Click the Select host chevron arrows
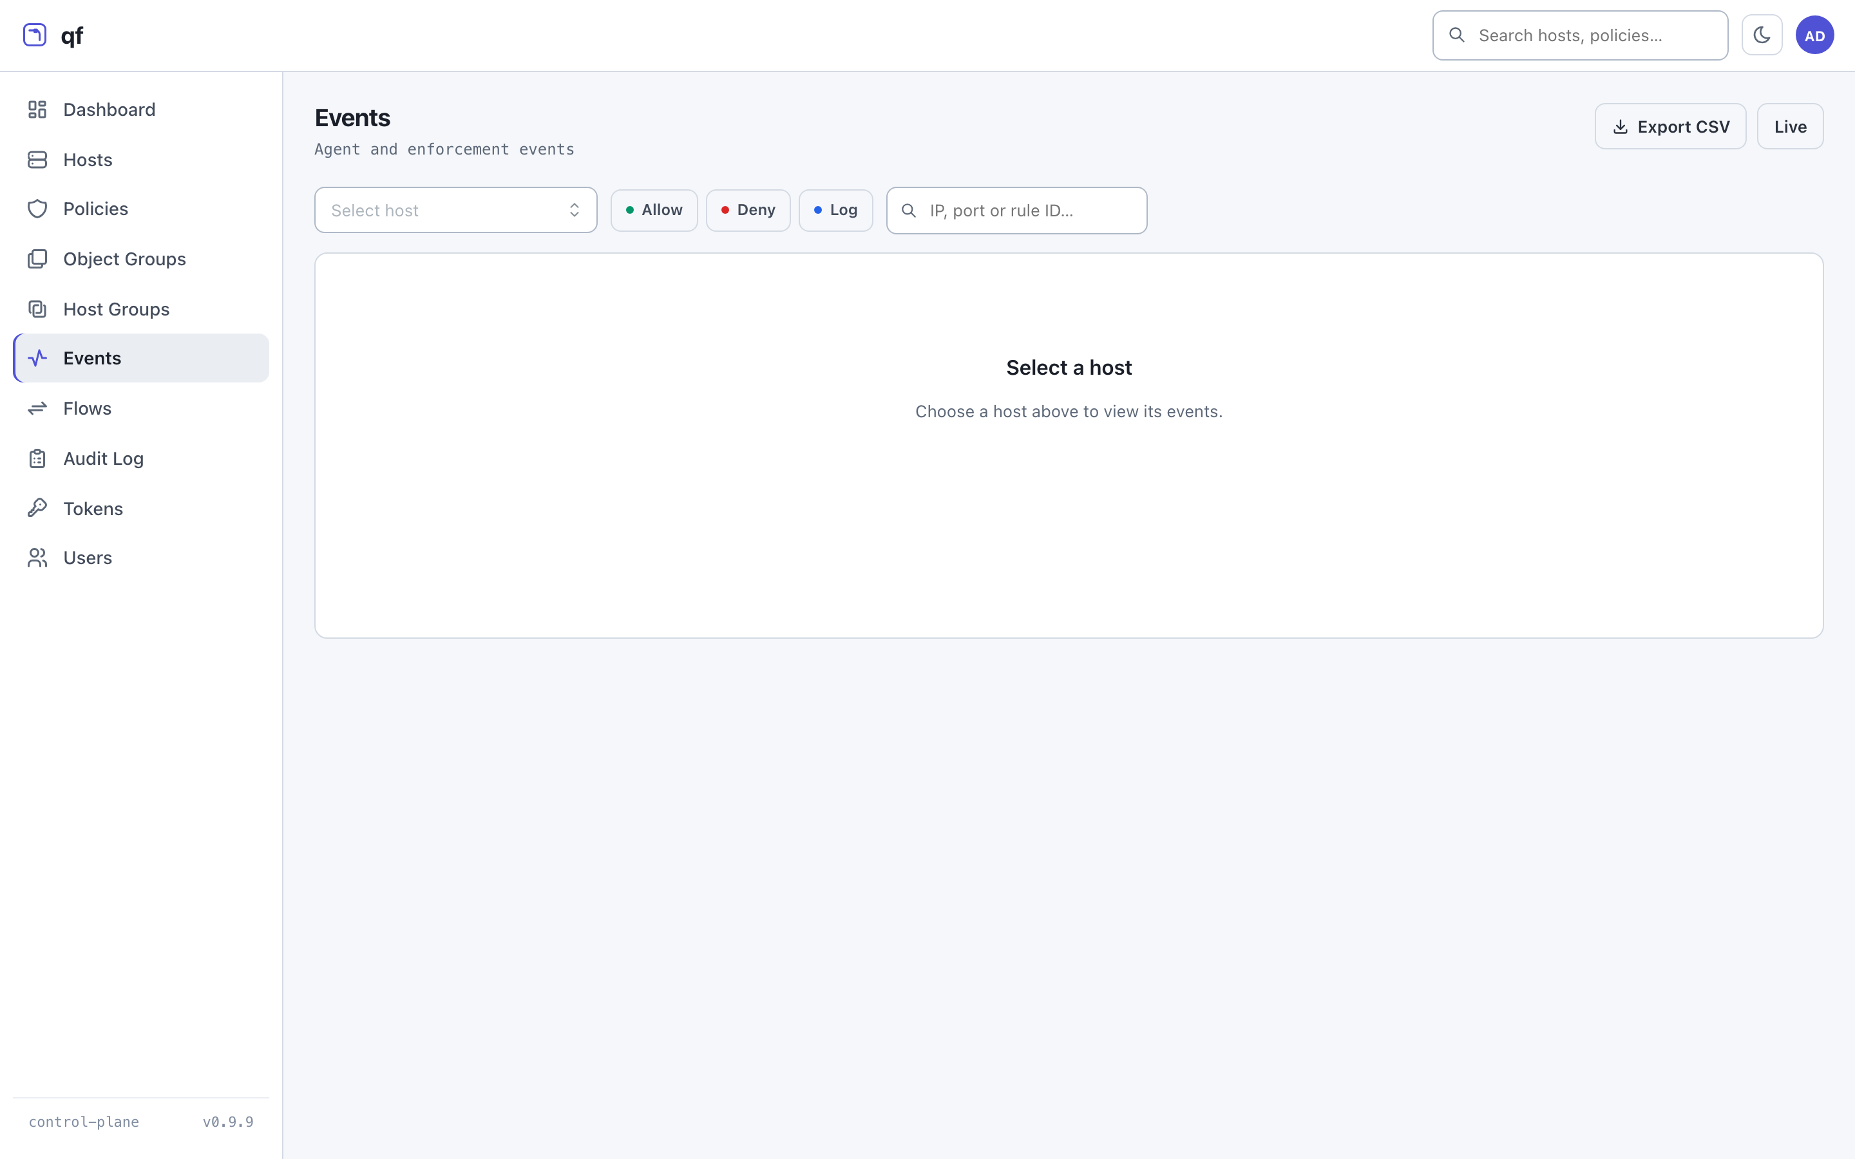 pos(574,210)
